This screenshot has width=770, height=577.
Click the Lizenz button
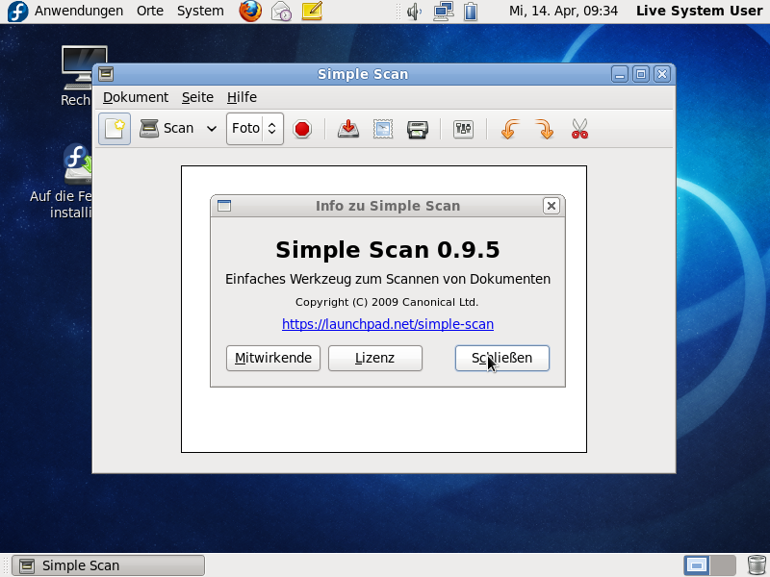tap(375, 358)
